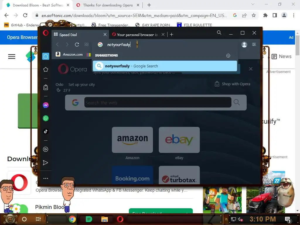Reload the page in Opera
This screenshot has width=300, height=225.
click(x=77, y=45)
